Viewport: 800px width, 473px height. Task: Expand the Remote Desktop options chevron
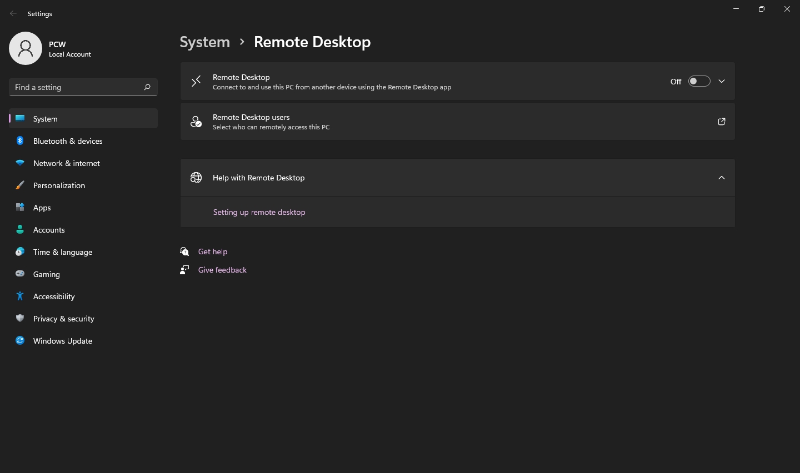(722, 81)
